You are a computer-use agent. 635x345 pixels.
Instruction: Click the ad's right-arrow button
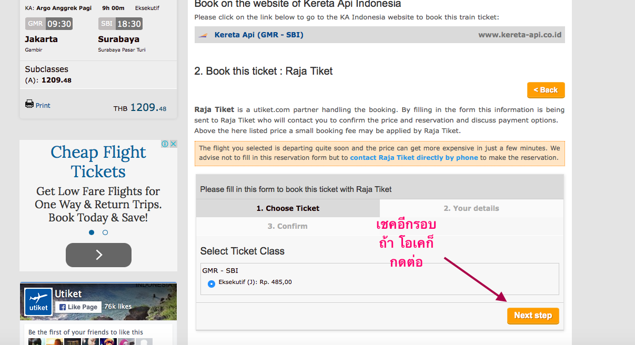click(x=98, y=255)
